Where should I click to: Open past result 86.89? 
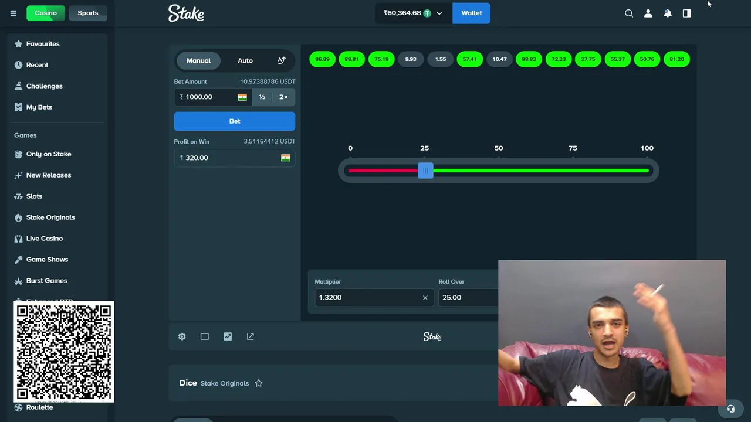(322, 59)
